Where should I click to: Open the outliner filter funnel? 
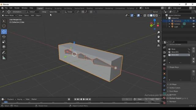pyautogui.click(x=195, y=12)
